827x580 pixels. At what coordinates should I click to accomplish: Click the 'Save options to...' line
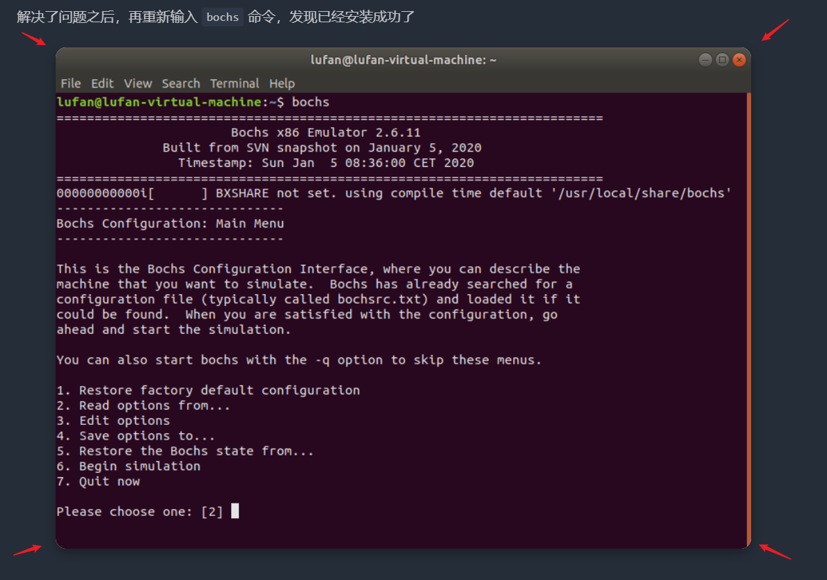pos(136,435)
